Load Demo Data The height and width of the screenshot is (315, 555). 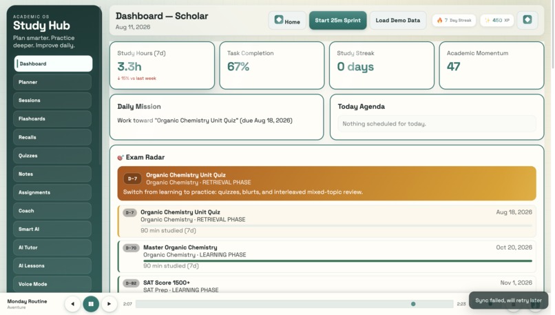coord(398,21)
